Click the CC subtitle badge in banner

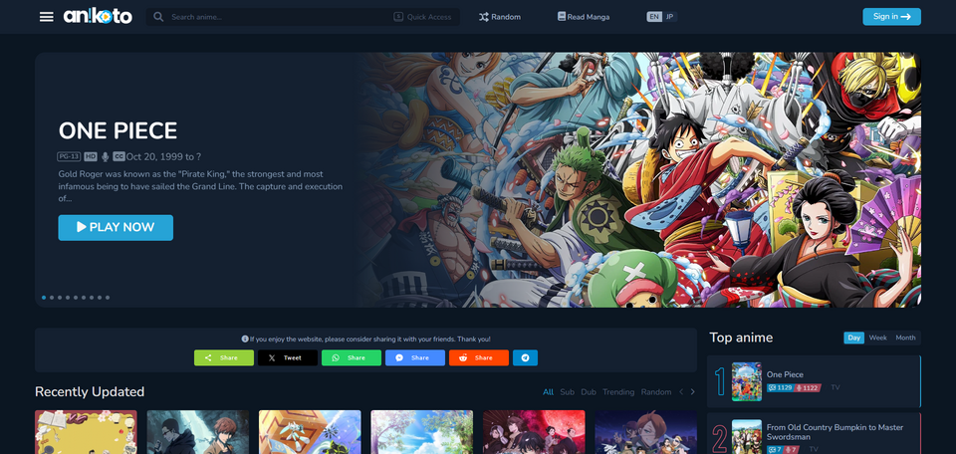click(119, 156)
